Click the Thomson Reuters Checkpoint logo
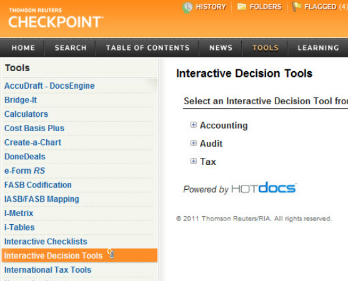 [x=56, y=18]
